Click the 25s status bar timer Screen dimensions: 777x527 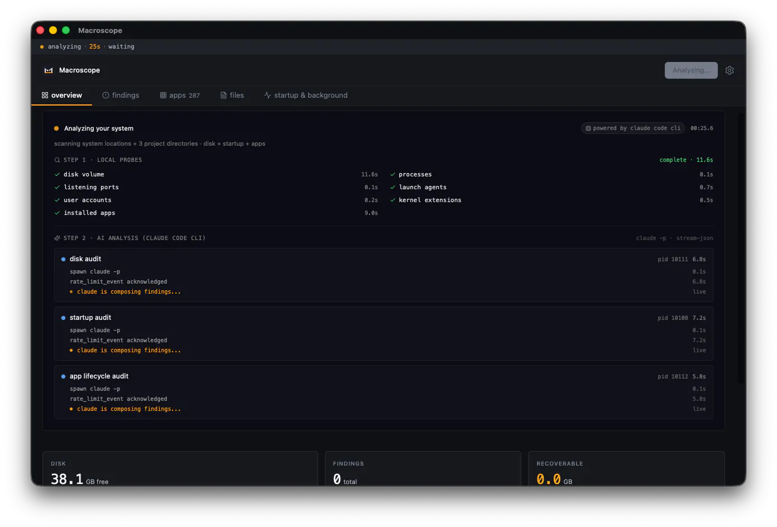click(x=95, y=47)
